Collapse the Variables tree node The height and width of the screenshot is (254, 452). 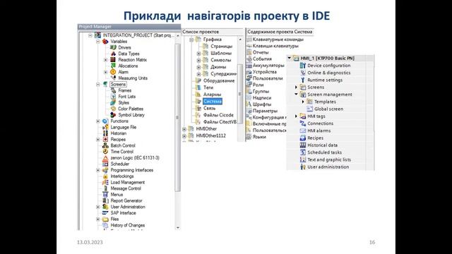click(97, 42)
